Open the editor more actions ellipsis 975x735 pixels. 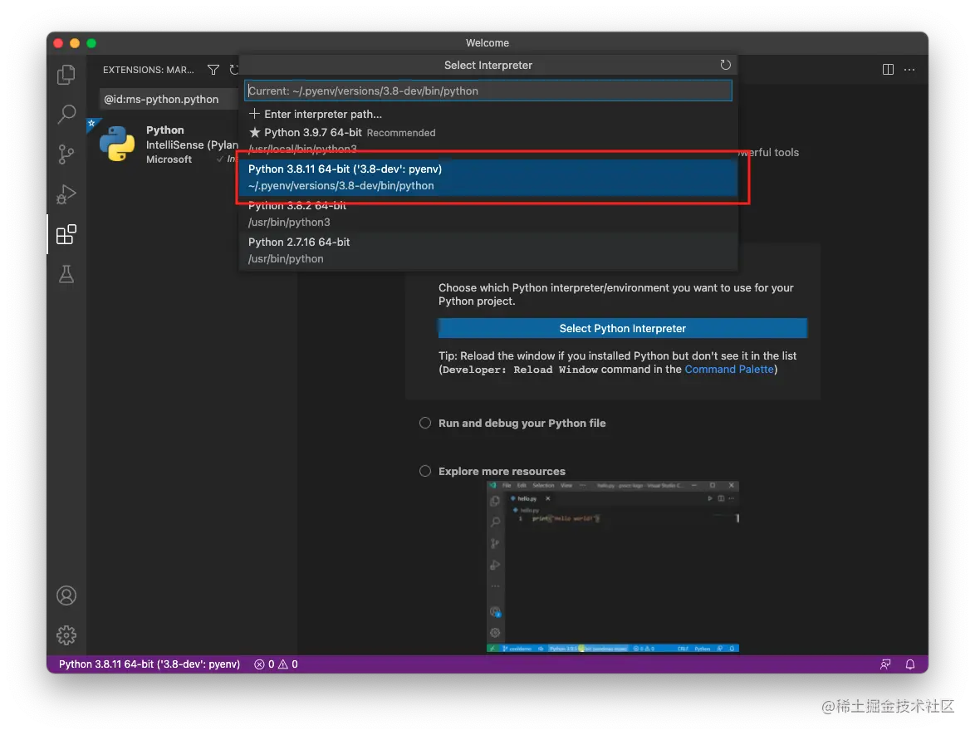tap(909, 70)
